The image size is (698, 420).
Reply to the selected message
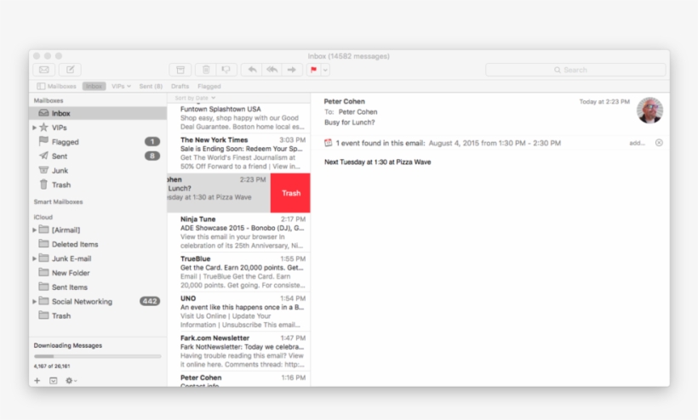(x=251, y=70)
